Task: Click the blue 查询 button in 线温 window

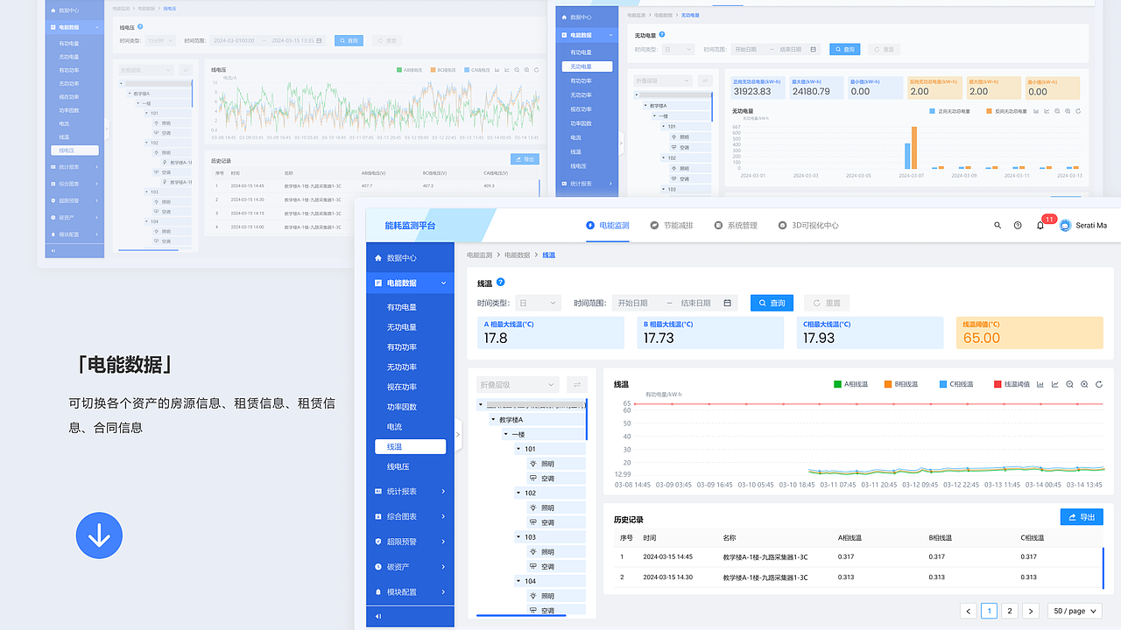Action: pos(772,303)
